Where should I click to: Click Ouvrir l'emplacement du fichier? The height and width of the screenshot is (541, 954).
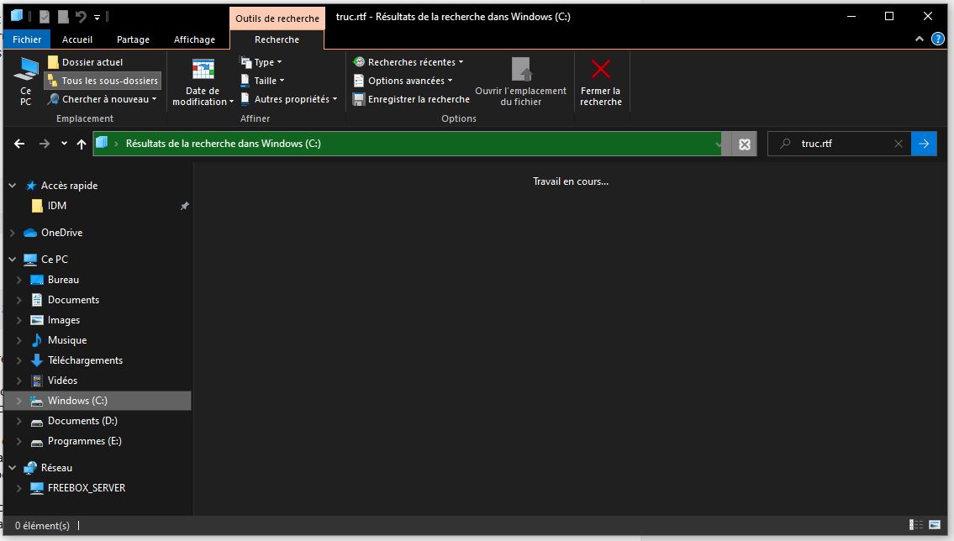tap(521, 82)
